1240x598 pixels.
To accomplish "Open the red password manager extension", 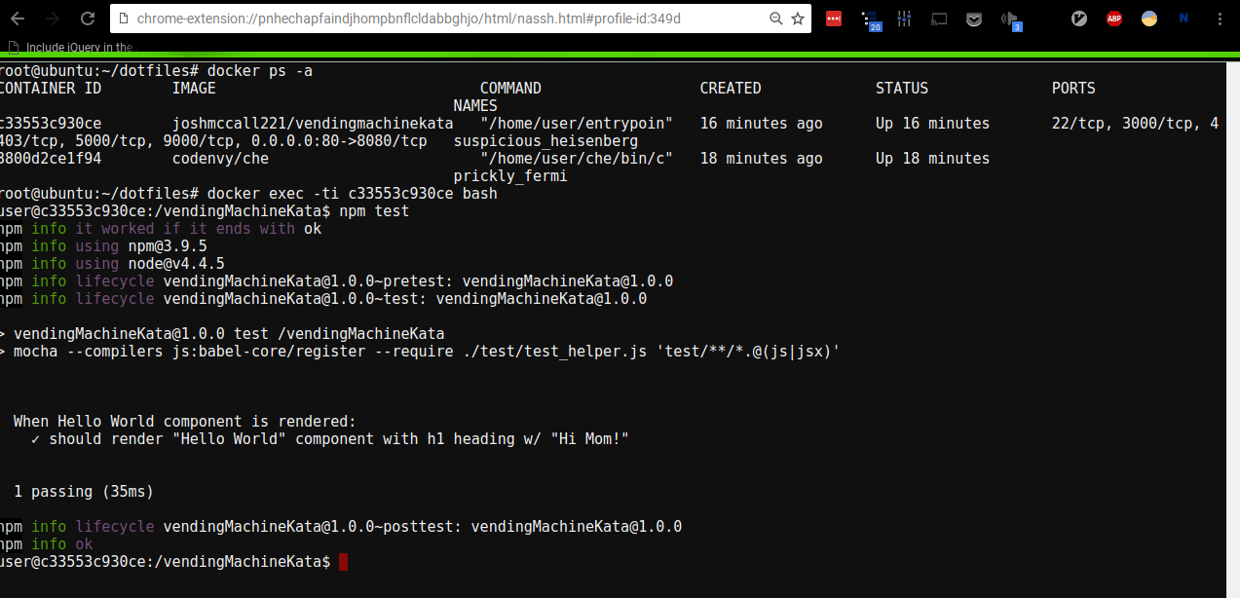I will pyautogui.click(x=833, y=19).
